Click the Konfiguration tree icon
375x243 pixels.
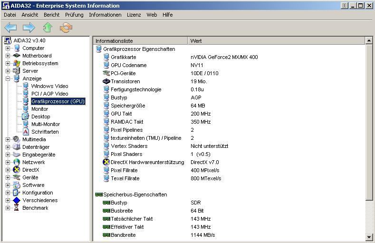point(17,193)
